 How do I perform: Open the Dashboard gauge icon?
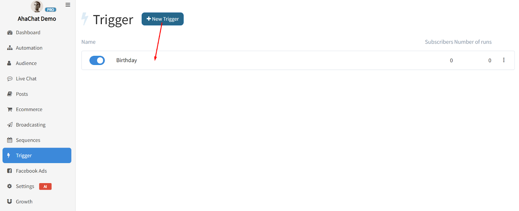coord(10,32)
